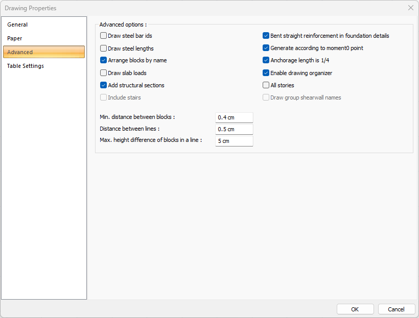Disable the Enable drawing organizer option
The height and width of the screenshot is (318, 419).
[x=266, y=73]
